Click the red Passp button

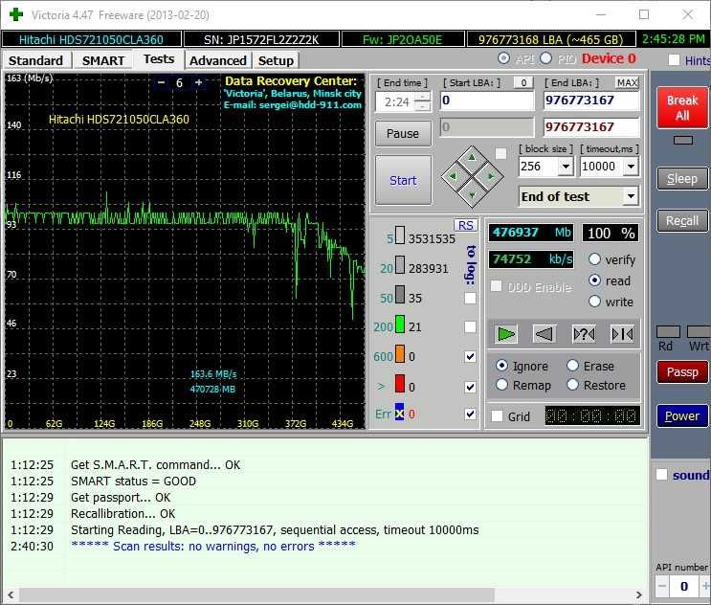682,371
